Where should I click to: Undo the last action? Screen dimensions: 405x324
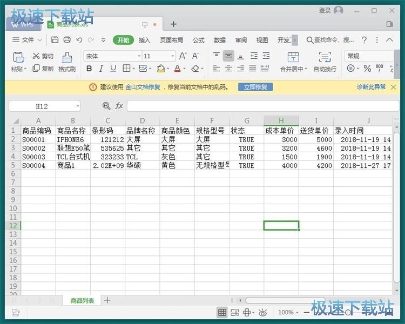(x=79, y=40)
